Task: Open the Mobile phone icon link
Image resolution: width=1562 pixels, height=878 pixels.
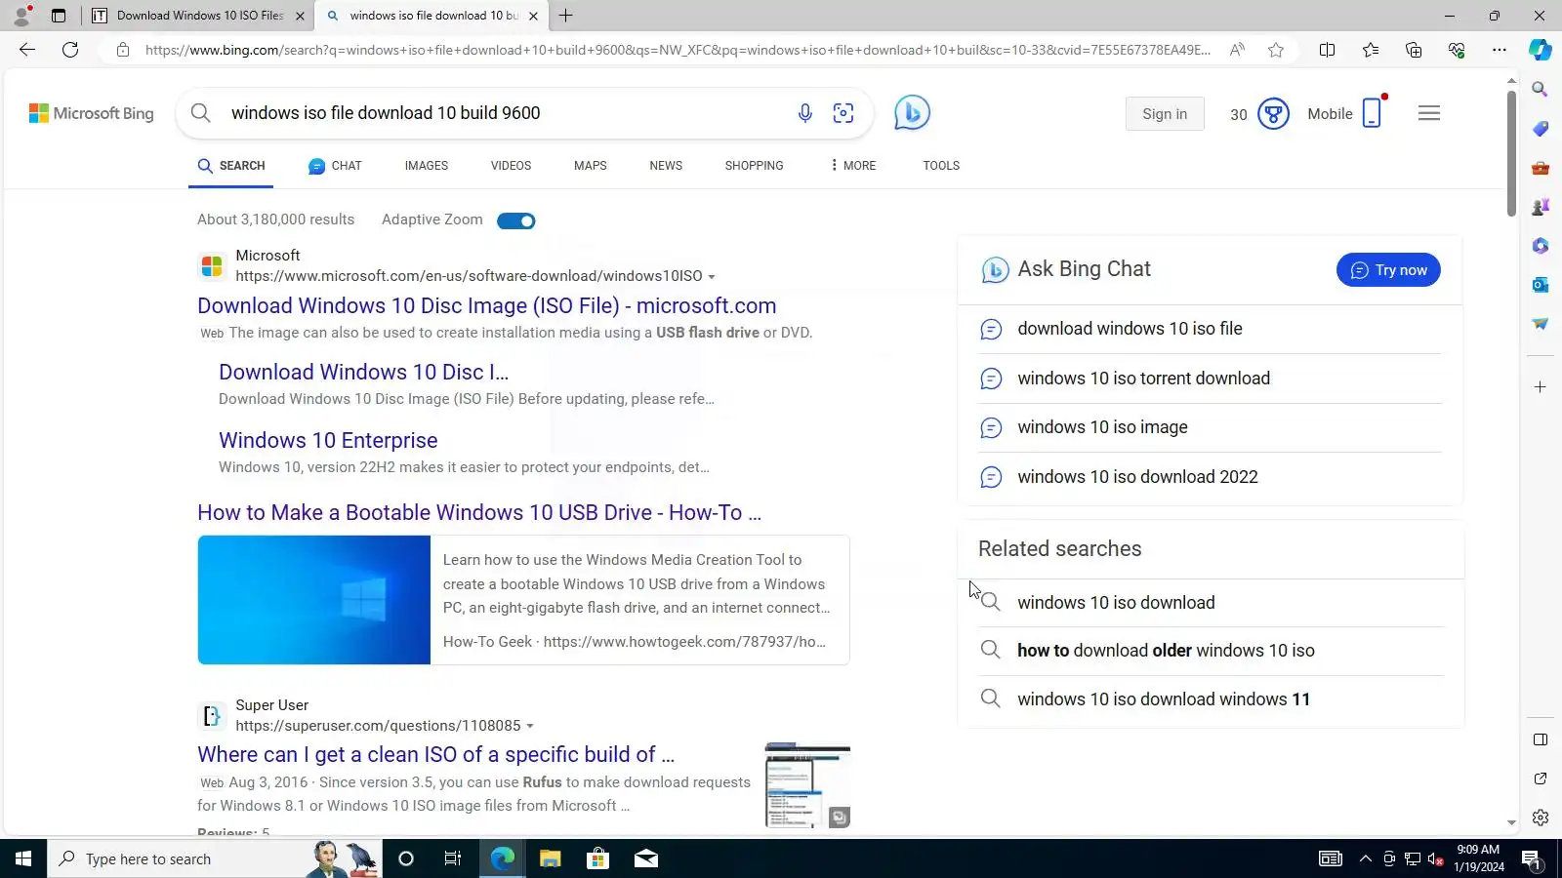Action: click(1372, 113)
